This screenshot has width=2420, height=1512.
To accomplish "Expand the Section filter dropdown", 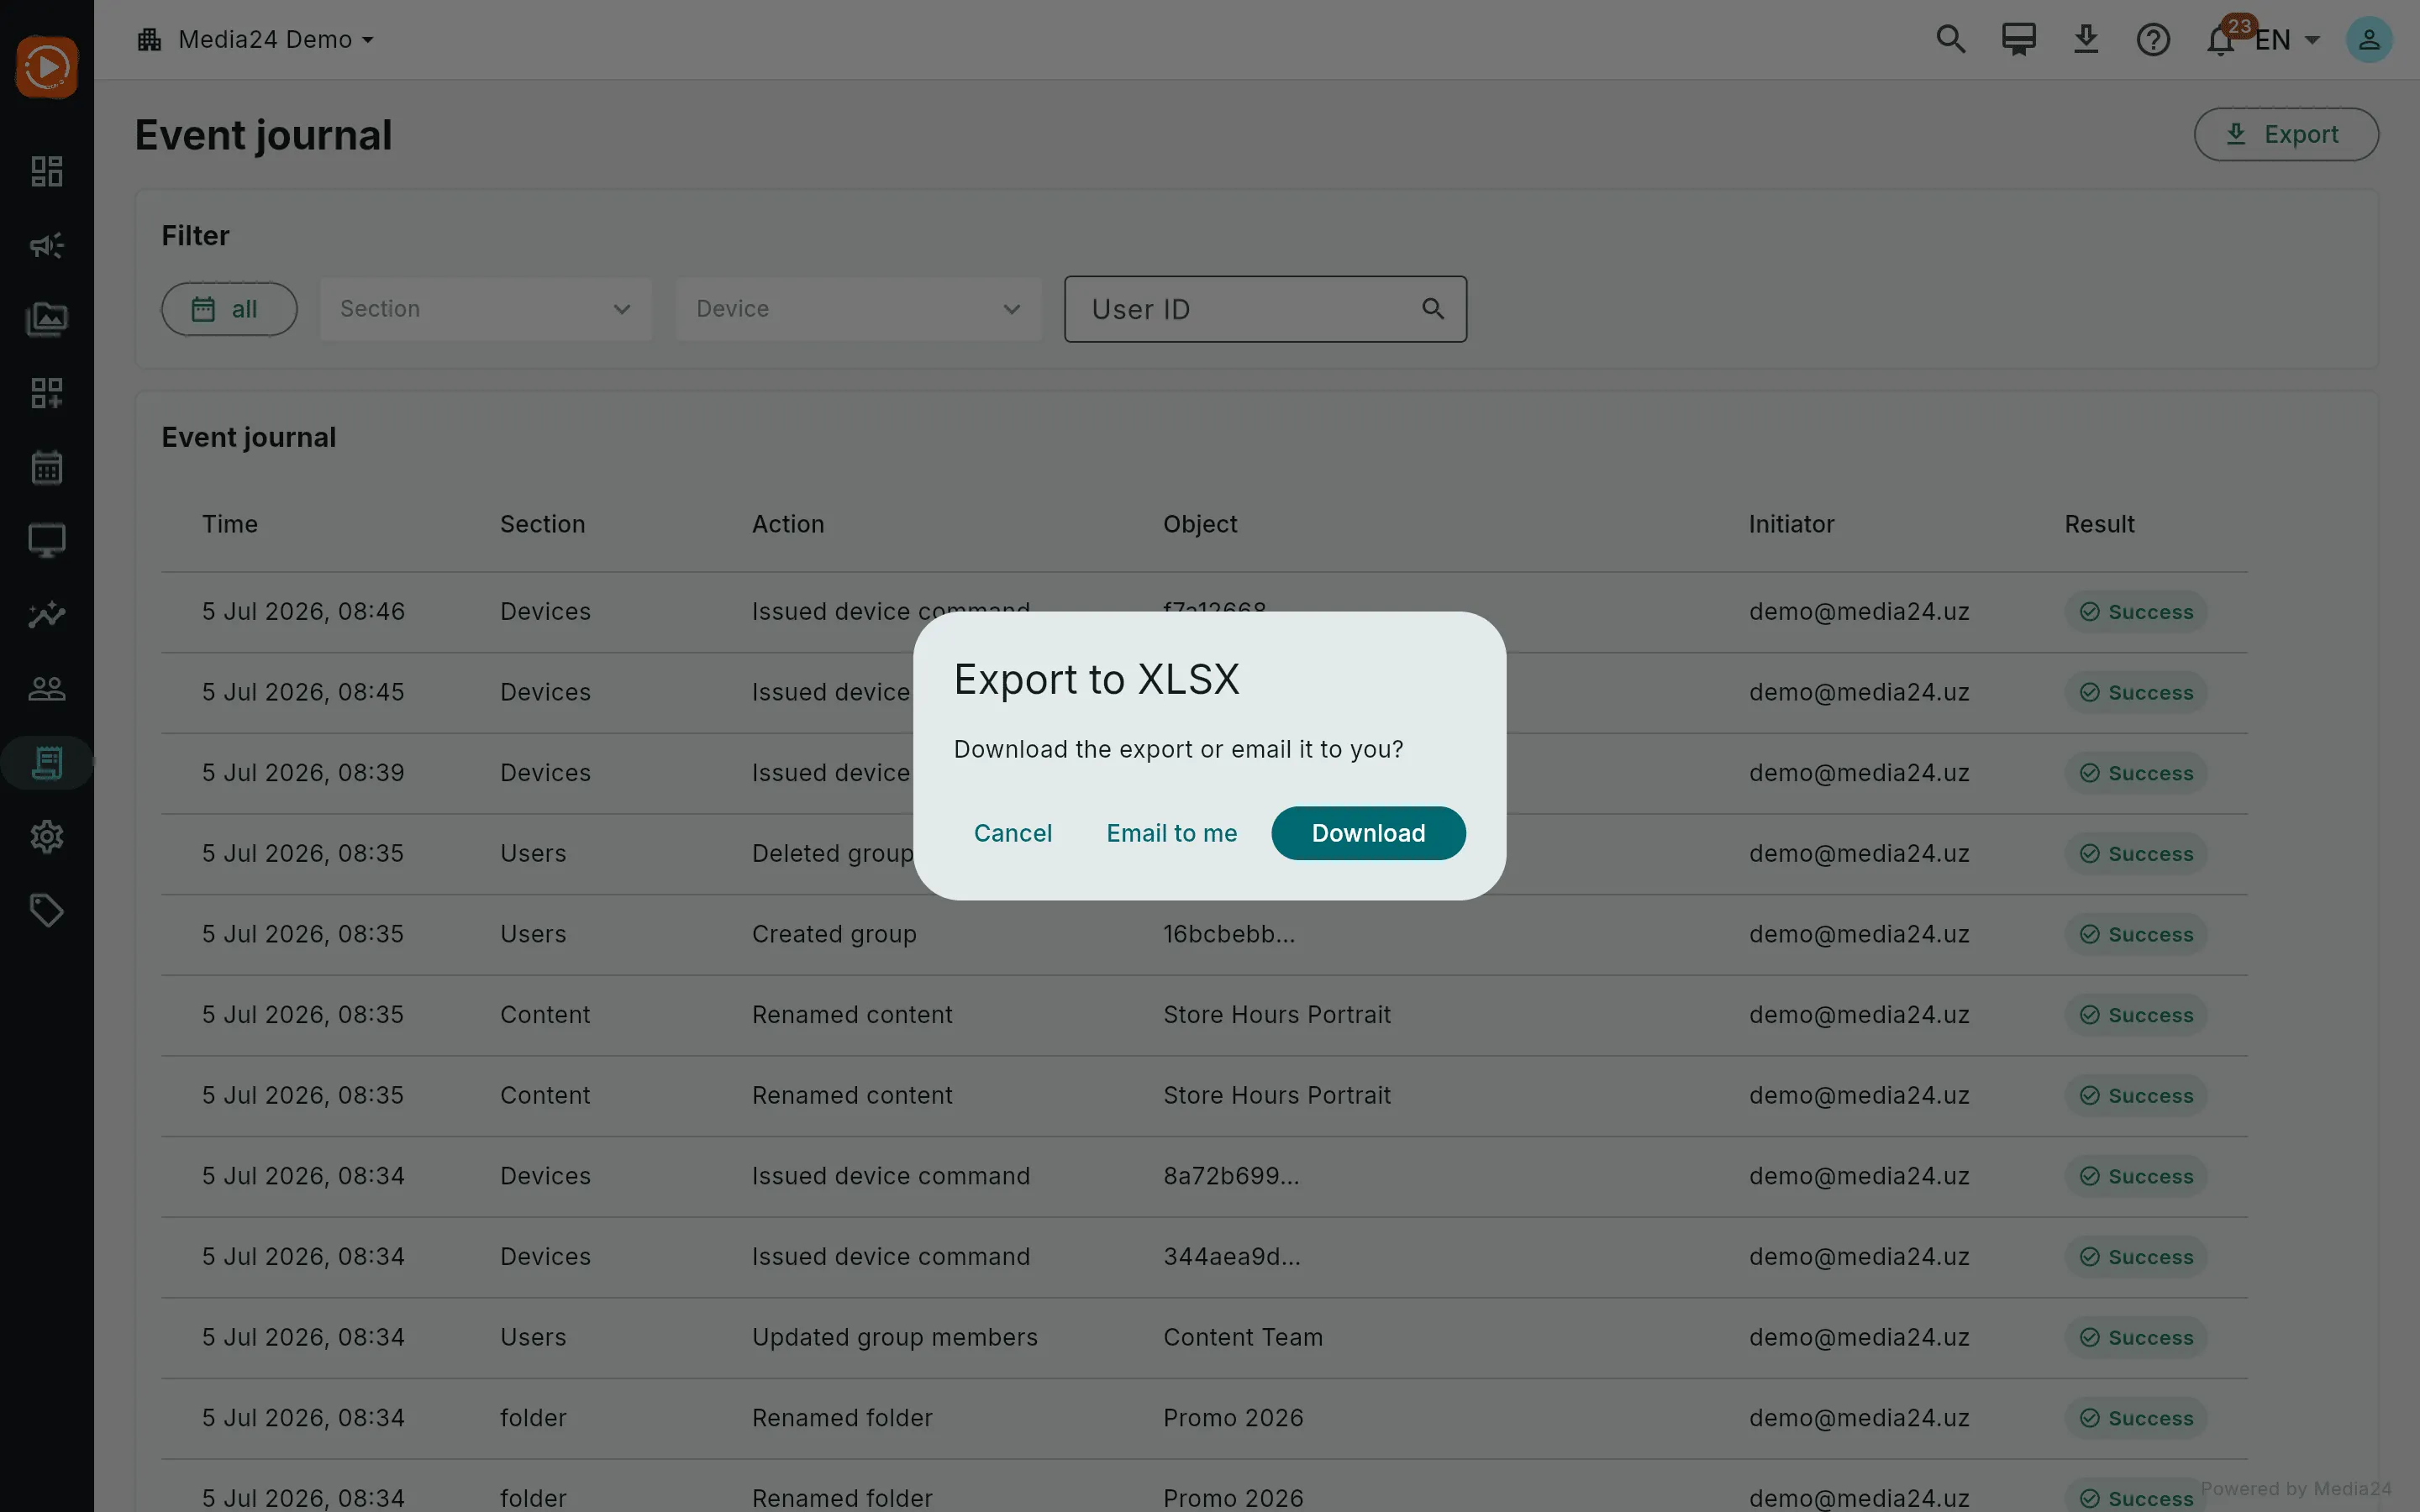I will [486, 309].
